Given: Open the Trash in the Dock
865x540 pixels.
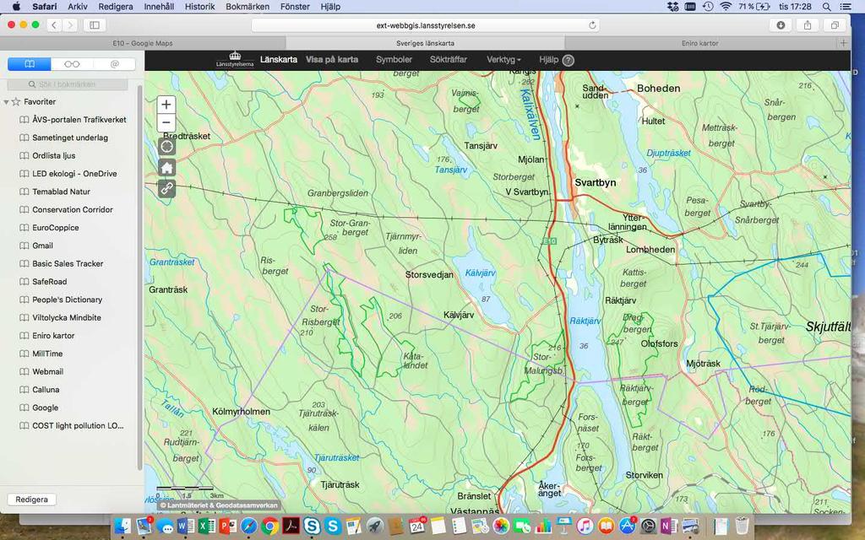Looking at the screenshot, I should (x=742, y=526).
